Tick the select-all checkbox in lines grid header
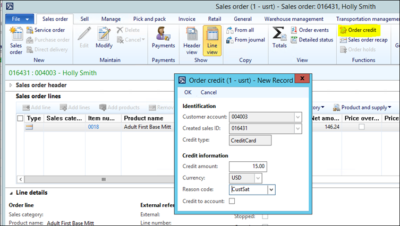This screenshot has width=400, height=226. [20, 118]
